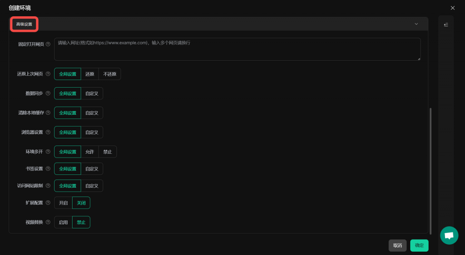Collapse 高级设置 section using chevron arrow

coord(416,24)
